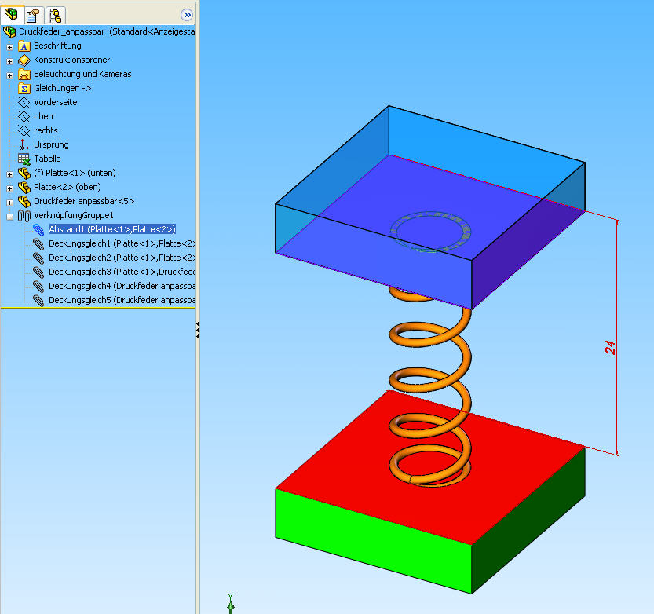654x614 pixels.
Task: Select the Gleichungen -> entry
Action: pyautogui.click(x=62, y=88)
